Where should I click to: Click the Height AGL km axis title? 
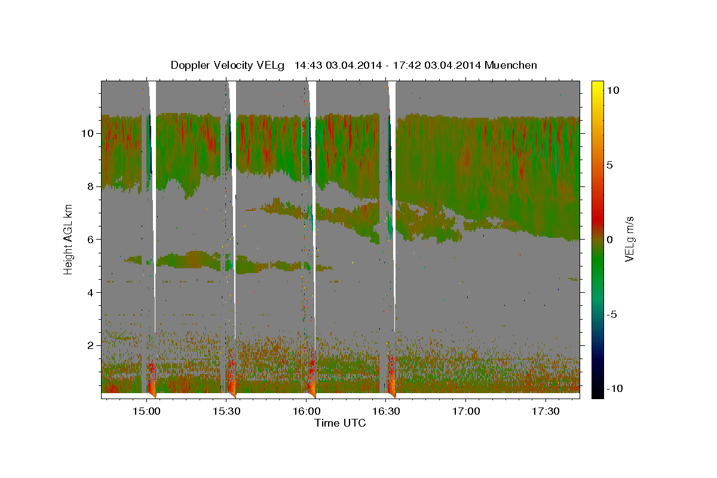69,238
